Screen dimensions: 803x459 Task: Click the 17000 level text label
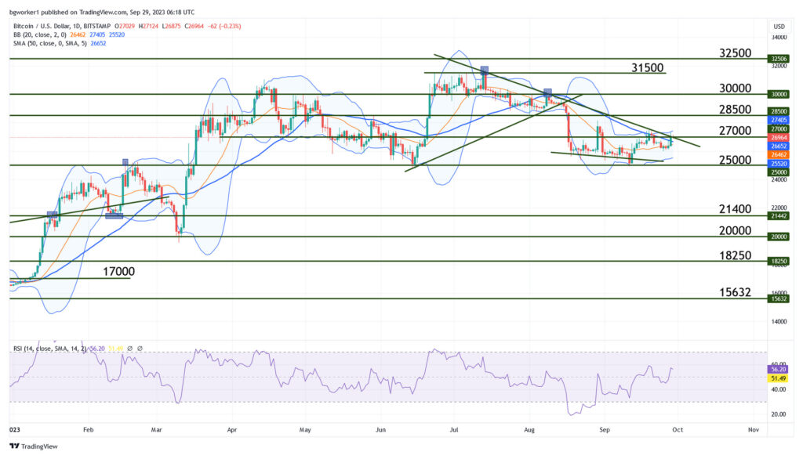118,272
